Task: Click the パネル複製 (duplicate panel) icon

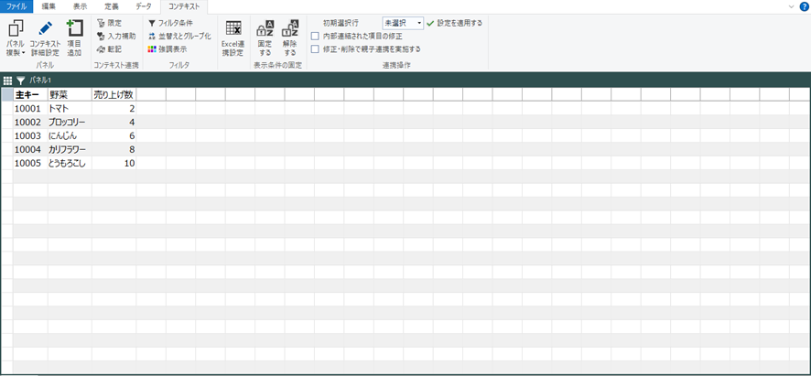Action: [16, 28]
